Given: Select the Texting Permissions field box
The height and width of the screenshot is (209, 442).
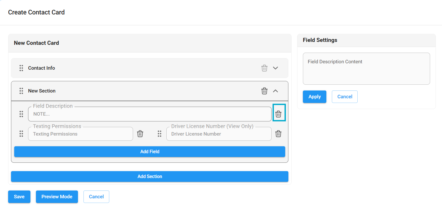Looking at the screenshot, I should point(80,134).
